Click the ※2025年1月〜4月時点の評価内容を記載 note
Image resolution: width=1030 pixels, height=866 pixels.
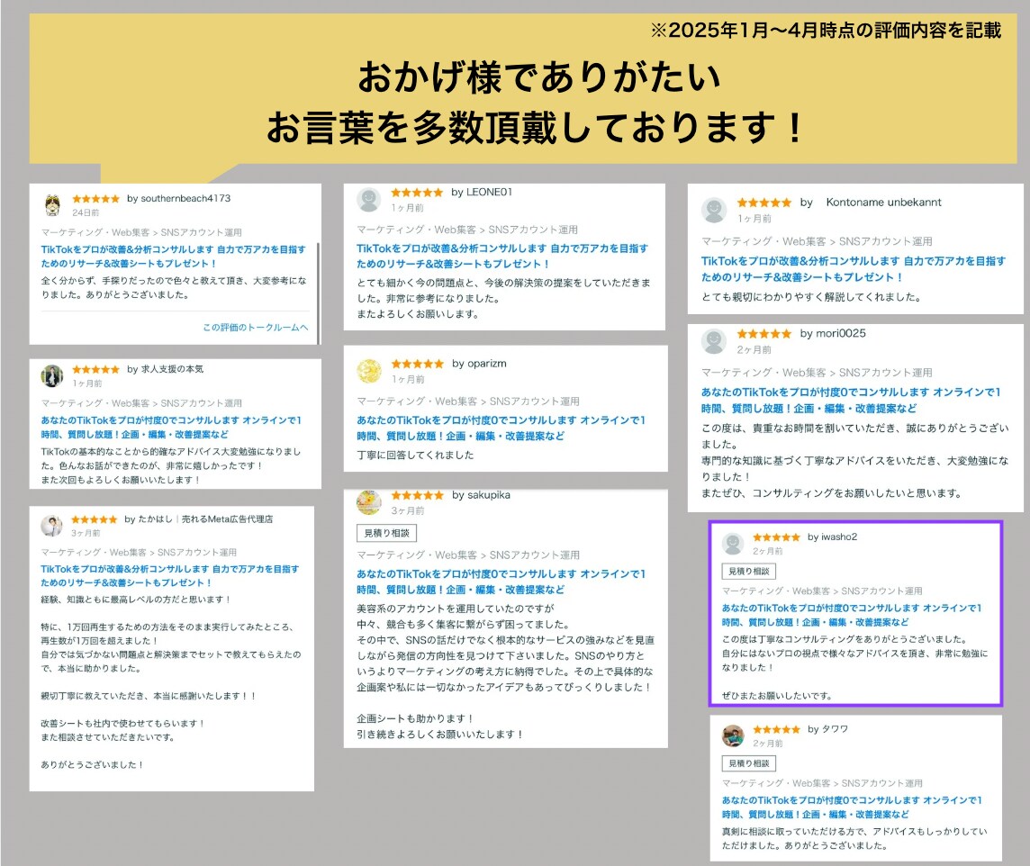[826, 31]
